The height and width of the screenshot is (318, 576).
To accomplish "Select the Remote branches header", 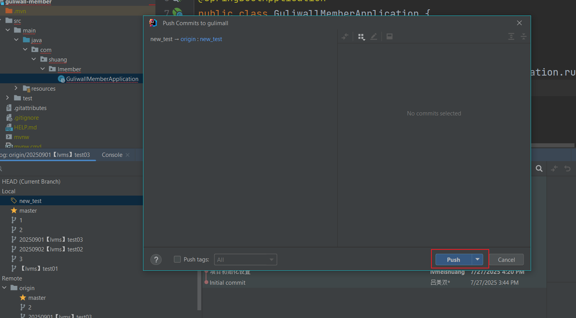I will [12, 278].
